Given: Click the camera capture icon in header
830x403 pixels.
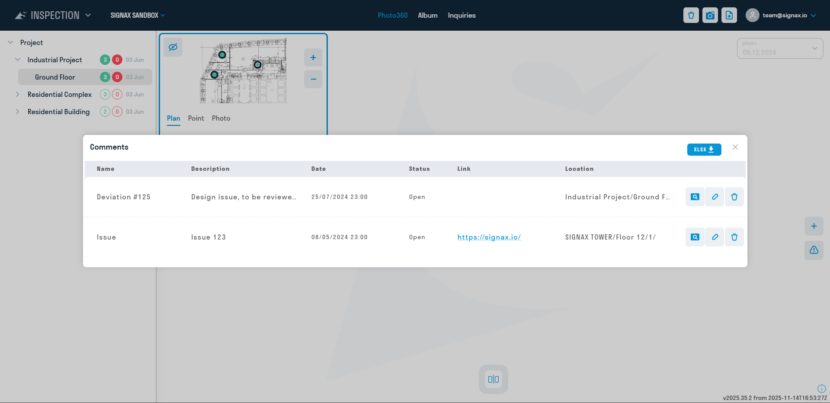Looking at the screenshot, I should tap(710, 15).
